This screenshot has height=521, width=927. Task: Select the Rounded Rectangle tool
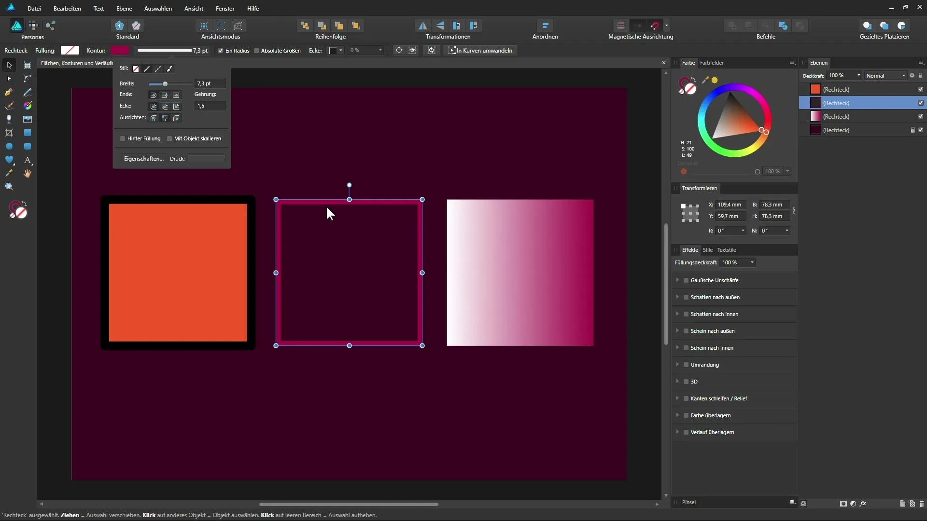[x=28, y=146]
